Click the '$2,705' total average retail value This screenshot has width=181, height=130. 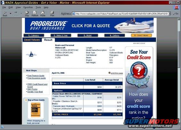click(117, 114)
